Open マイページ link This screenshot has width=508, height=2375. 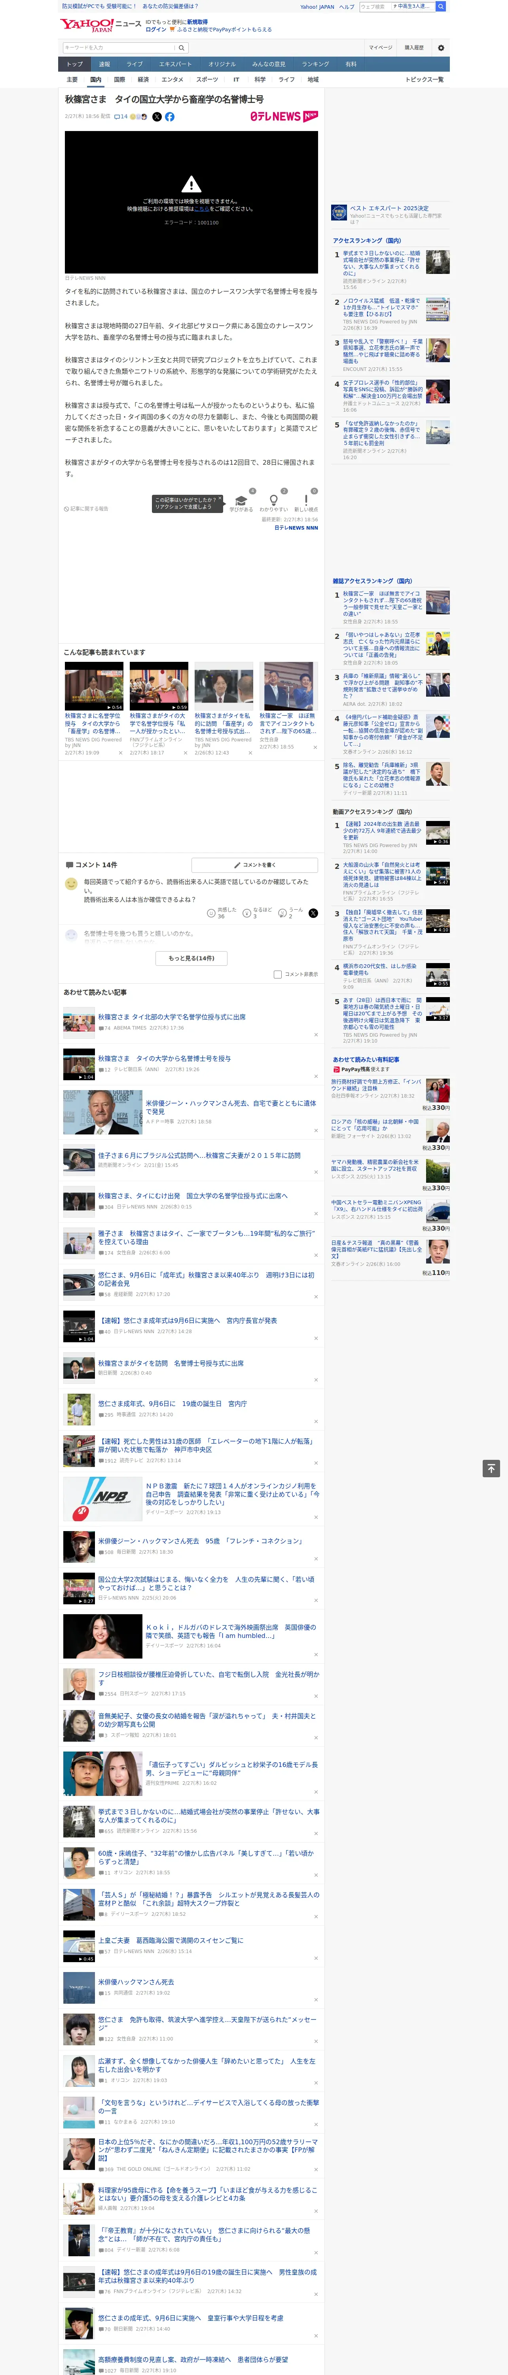380,47
